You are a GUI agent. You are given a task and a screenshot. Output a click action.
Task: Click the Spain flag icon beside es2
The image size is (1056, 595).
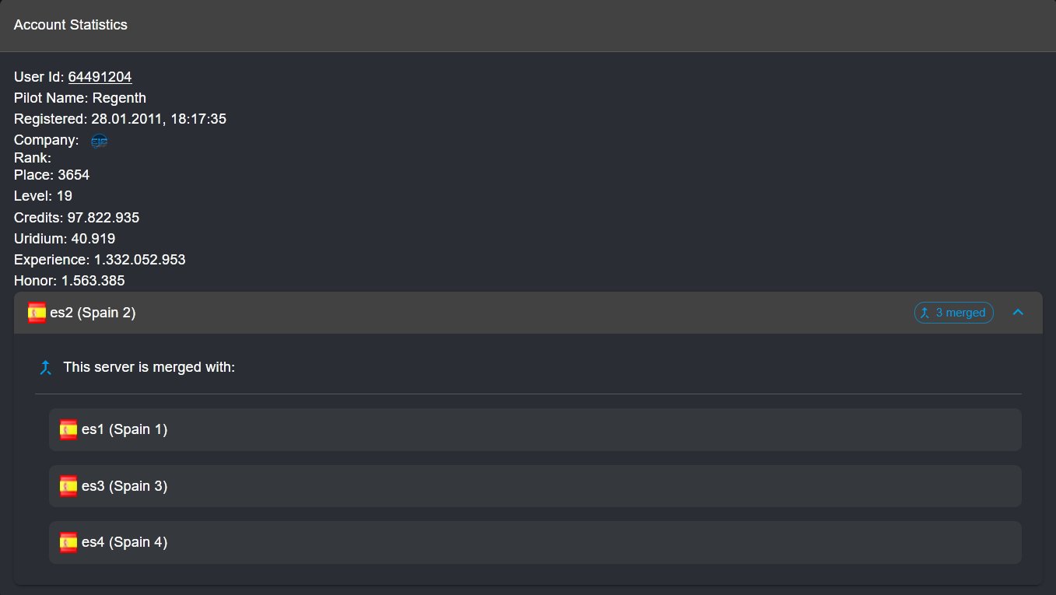click(37, 313)
